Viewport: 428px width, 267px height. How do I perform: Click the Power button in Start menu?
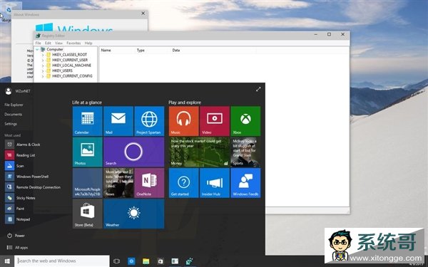click(16, 236)
